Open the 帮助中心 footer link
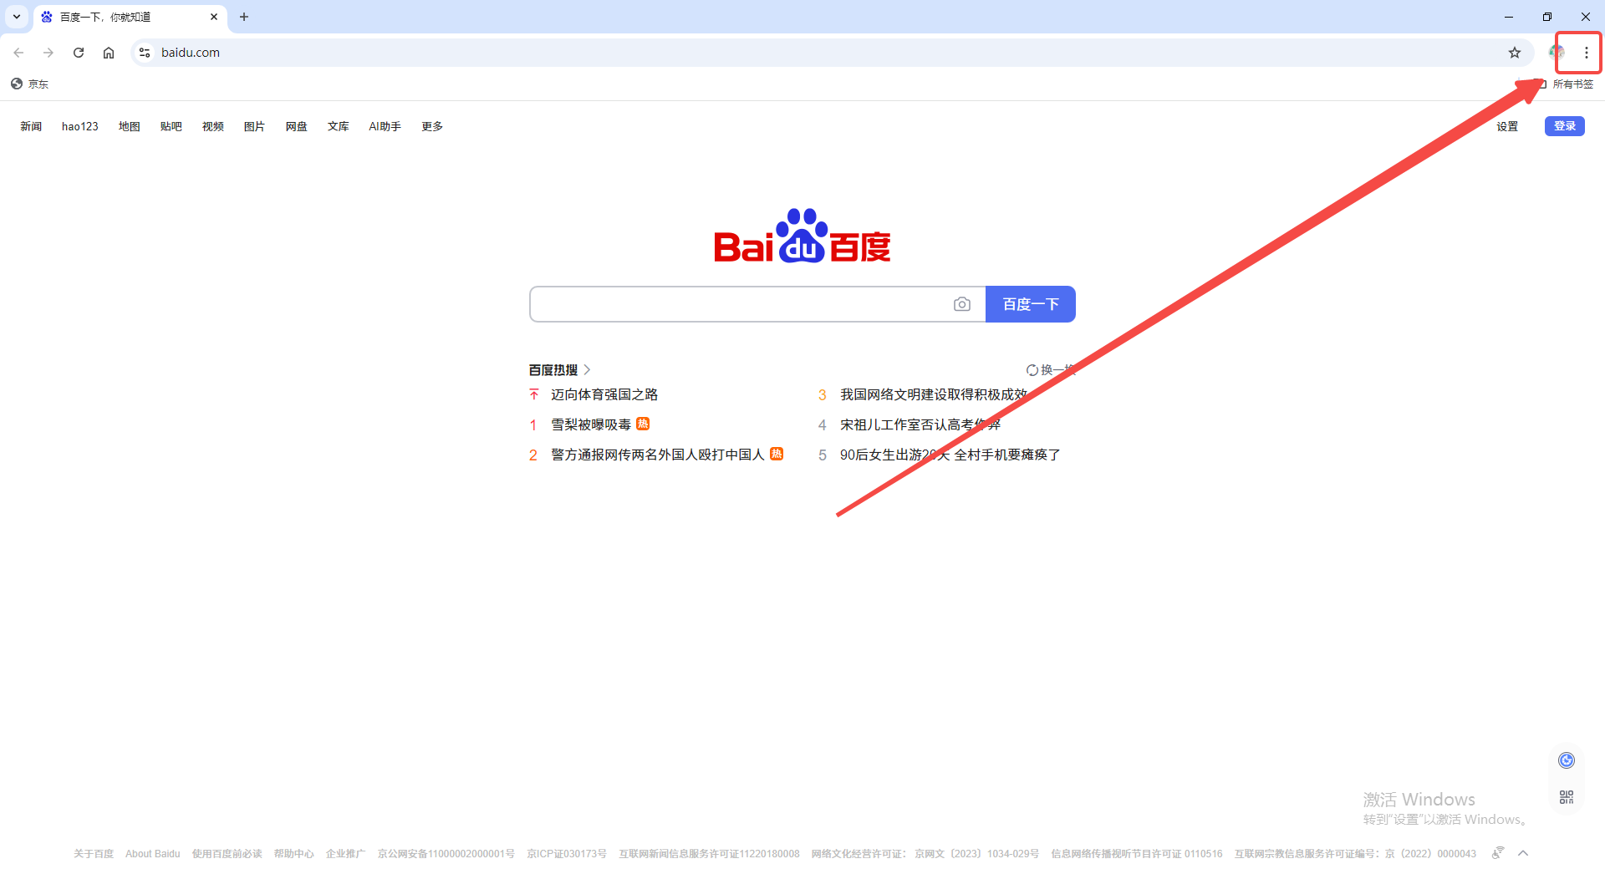Screen dimensions: 1605x869 294,854
